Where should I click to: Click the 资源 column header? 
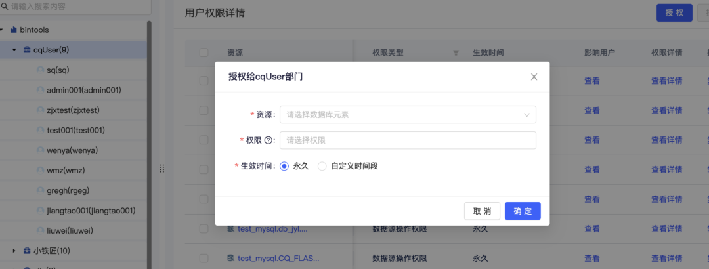[234, 53]
